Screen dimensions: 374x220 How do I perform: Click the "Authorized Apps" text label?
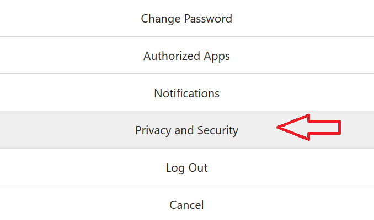(186, 56)
